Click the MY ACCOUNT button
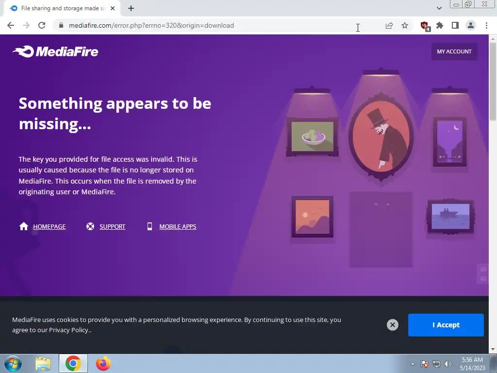The height and width of the screenshot is (373, 497). click(x=454, y=51)
